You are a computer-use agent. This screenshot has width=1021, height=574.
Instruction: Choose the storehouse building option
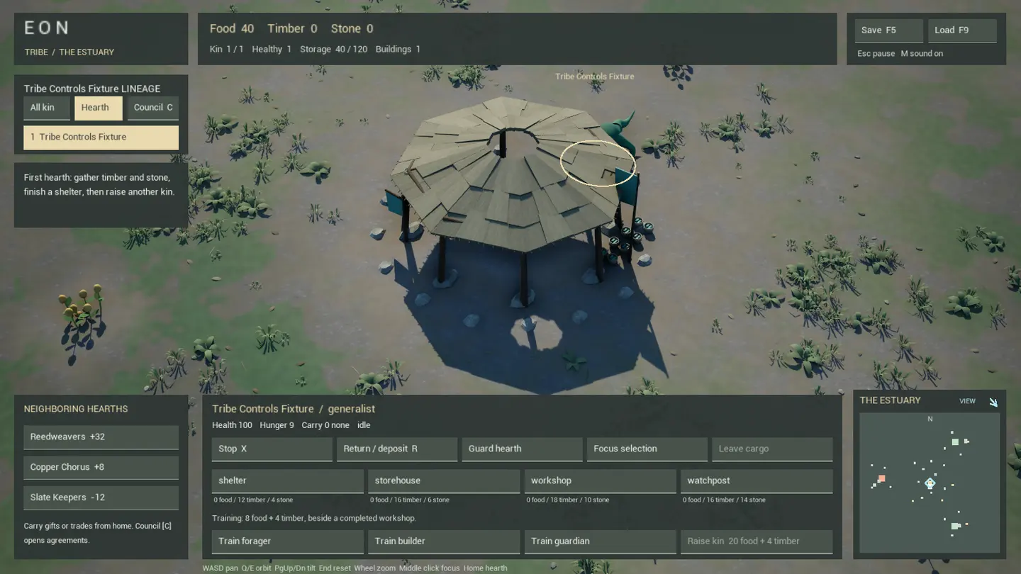444,481
